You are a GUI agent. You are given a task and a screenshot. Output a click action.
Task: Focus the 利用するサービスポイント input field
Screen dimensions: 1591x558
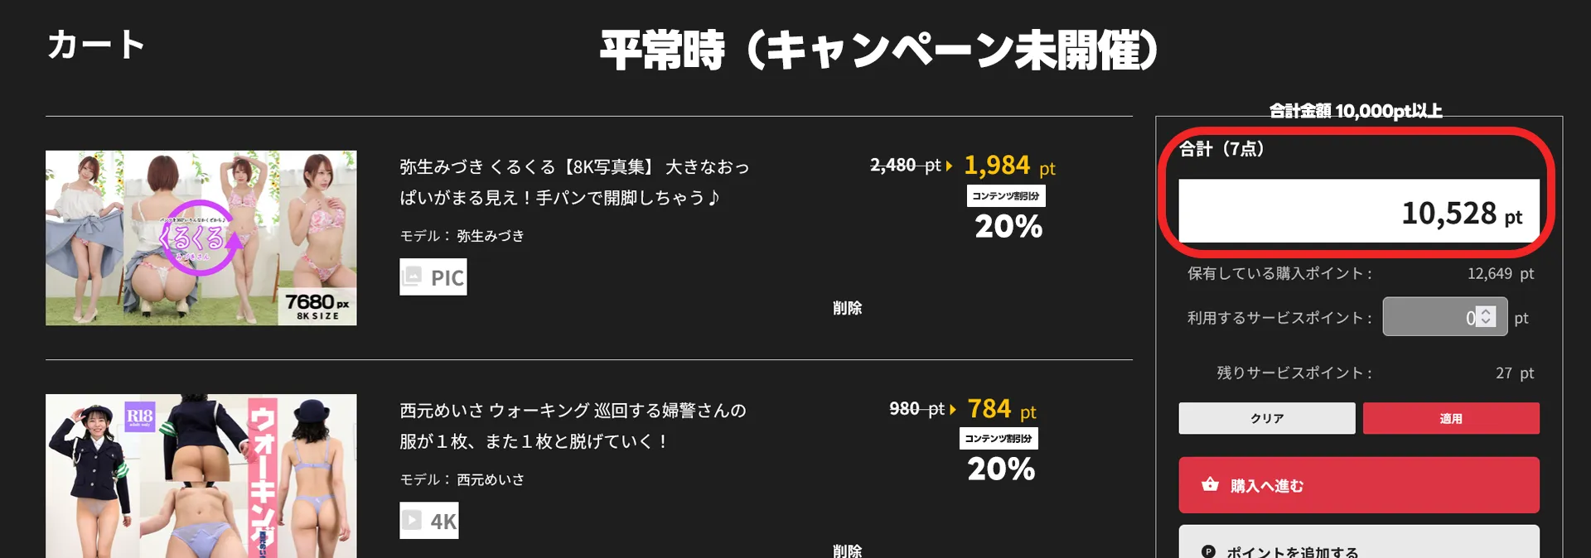point(1427,317)
